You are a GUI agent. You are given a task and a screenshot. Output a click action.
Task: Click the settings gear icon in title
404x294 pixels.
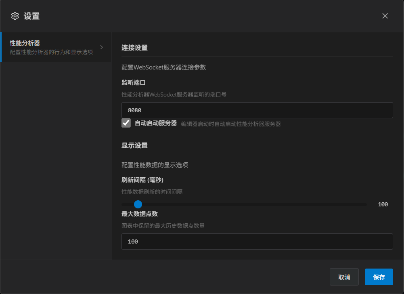coord(15,16)
